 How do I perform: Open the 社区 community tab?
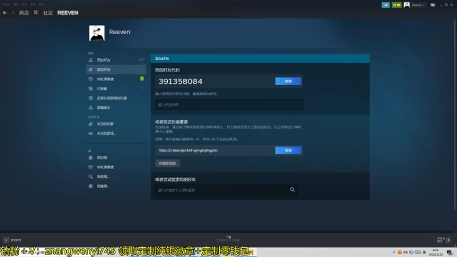48,13
